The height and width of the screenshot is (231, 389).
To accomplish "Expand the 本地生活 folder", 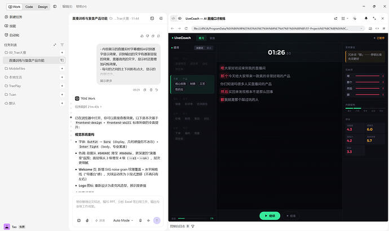I will pos(14,77).
